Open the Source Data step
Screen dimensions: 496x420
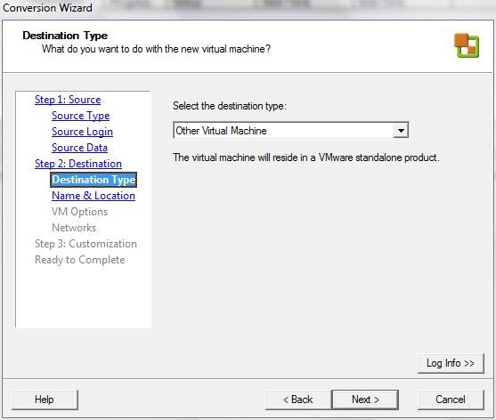click(x=79, y=148)
